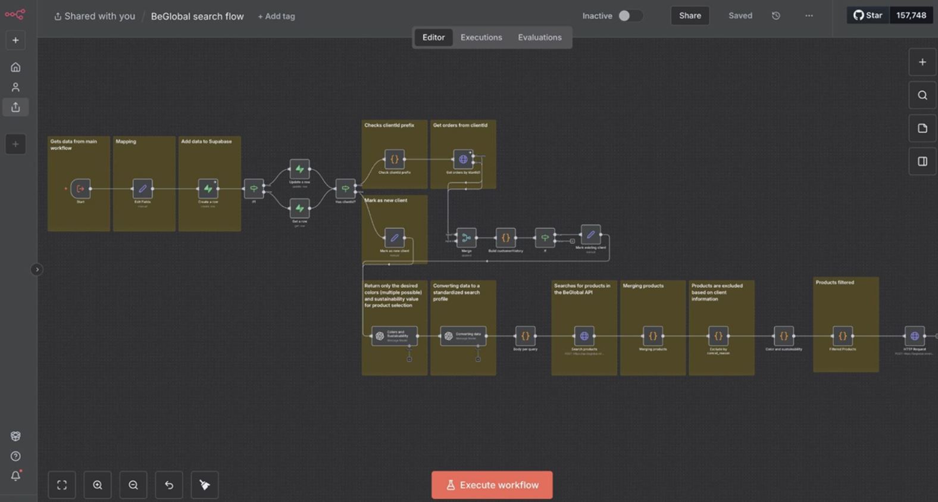Image resolution: width=938 pixels, height=502 pixels.
Task: Open the canvas search icon
Action: [x=922, y=95]
